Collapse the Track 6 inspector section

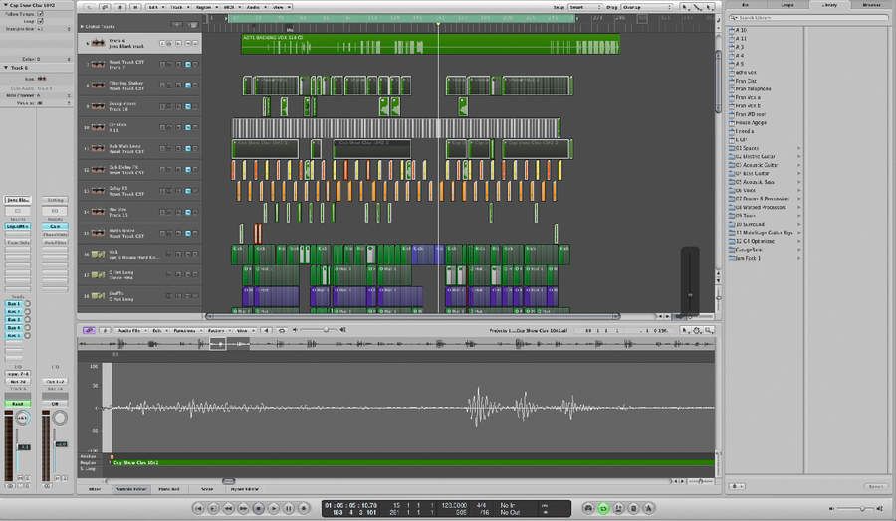6,68
